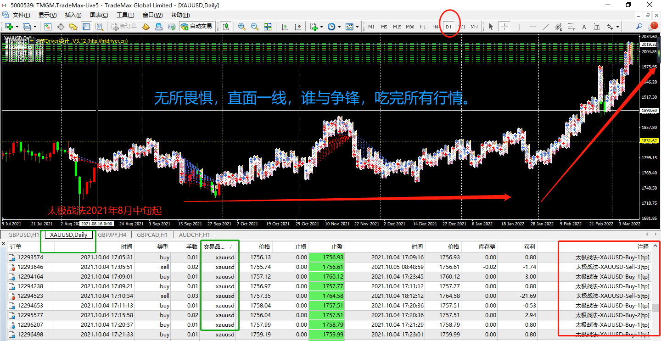The height and width of the screenshot is (341, 661).
Task: Select order row 12294523
Action: pos(329,296)
